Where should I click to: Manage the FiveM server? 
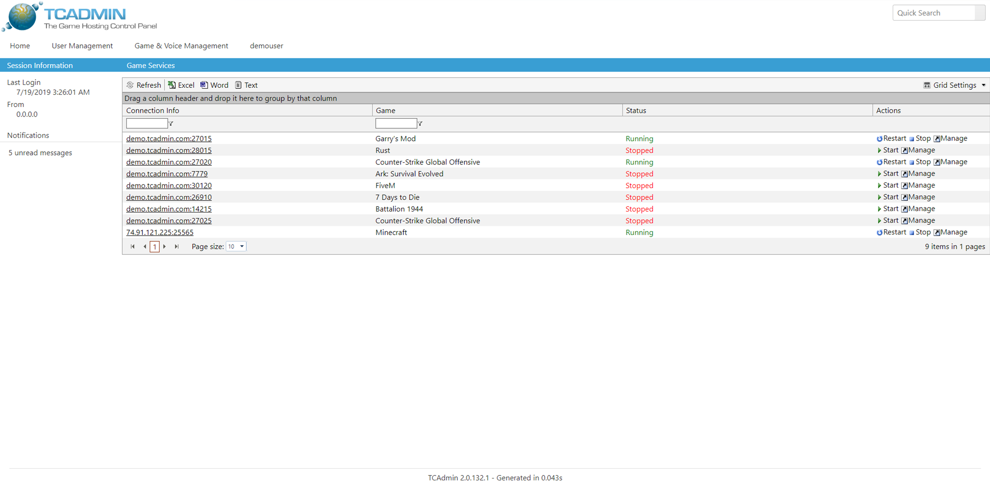(918, 185)
